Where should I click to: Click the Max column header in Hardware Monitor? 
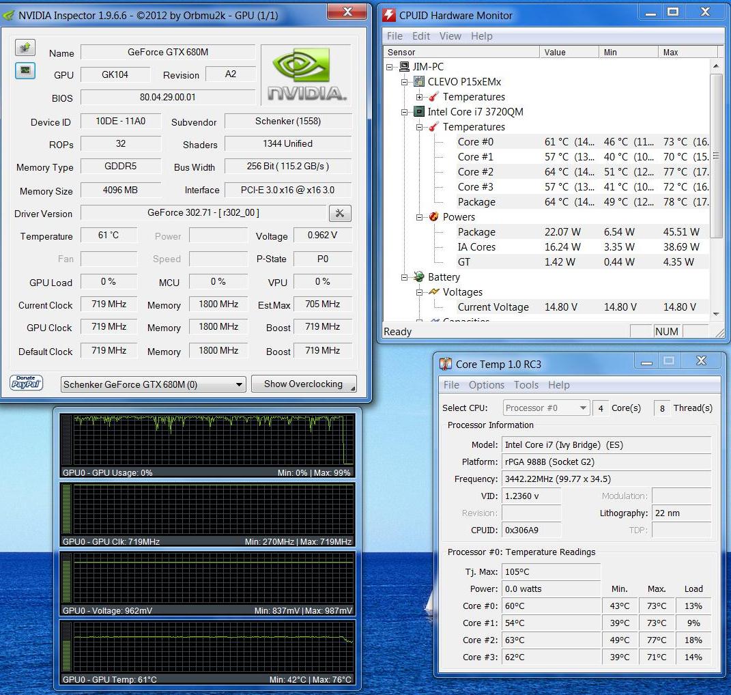tap(687, 52)
